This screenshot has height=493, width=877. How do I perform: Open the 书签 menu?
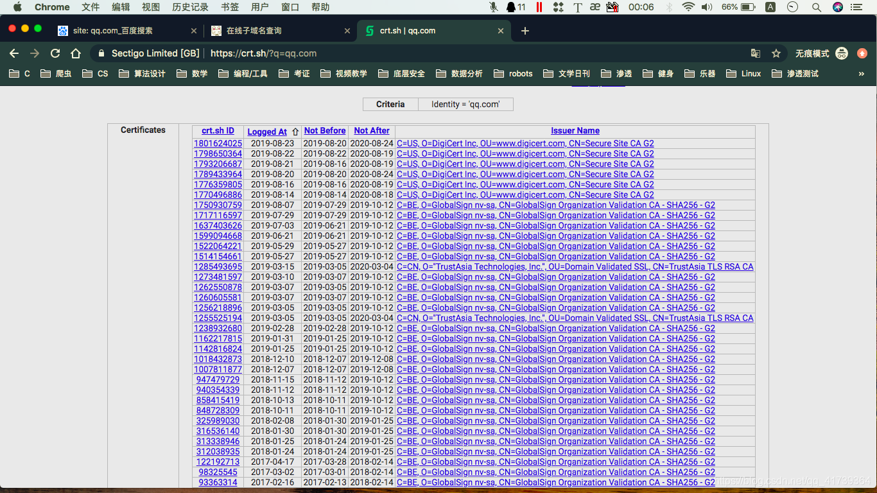click(x=230, y=7)
